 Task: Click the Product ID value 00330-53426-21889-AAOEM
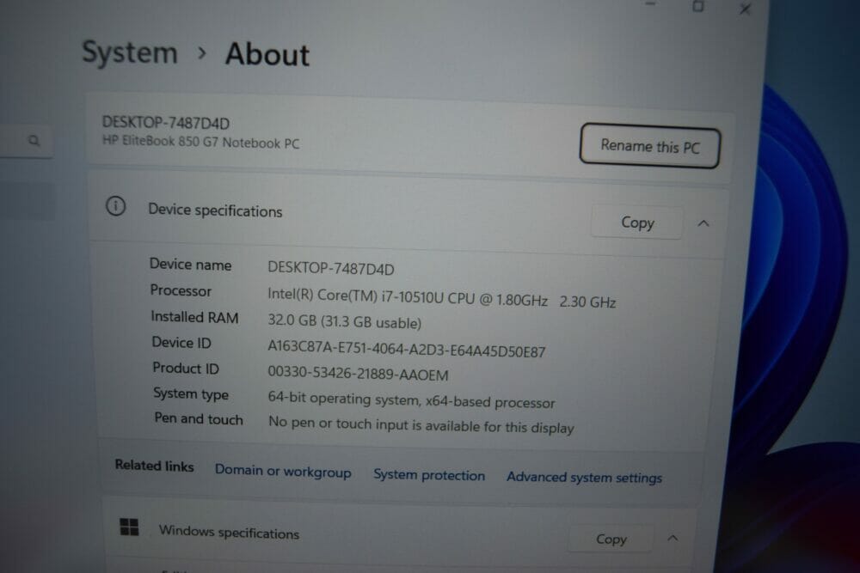click(358, 374)
